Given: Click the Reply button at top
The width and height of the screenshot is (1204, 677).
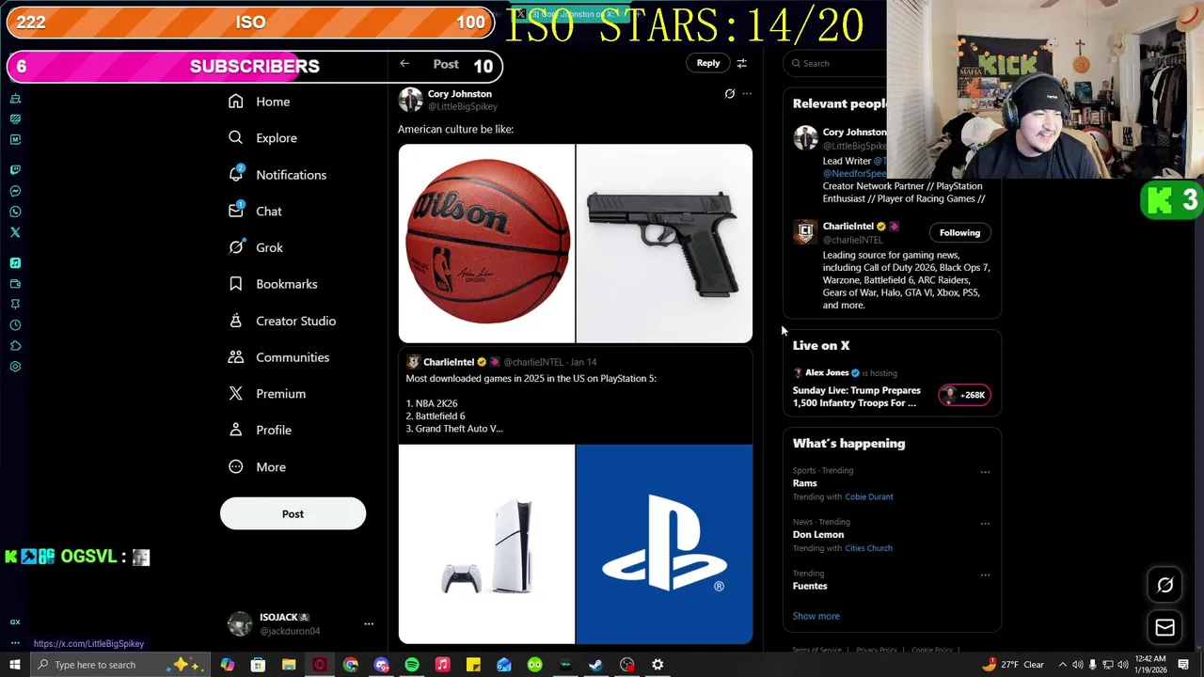Looking at the screenshot, I should tap(708, 63).
